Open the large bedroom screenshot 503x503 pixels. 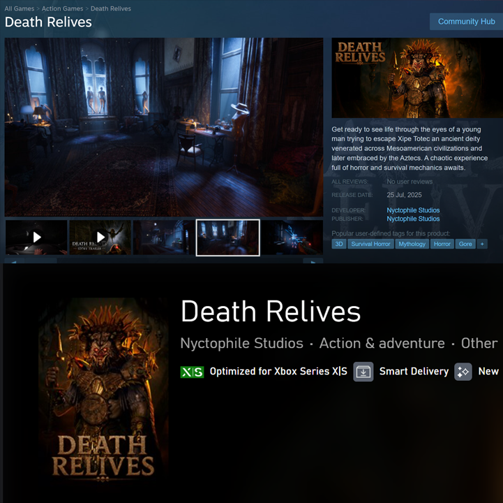(164, 127)
